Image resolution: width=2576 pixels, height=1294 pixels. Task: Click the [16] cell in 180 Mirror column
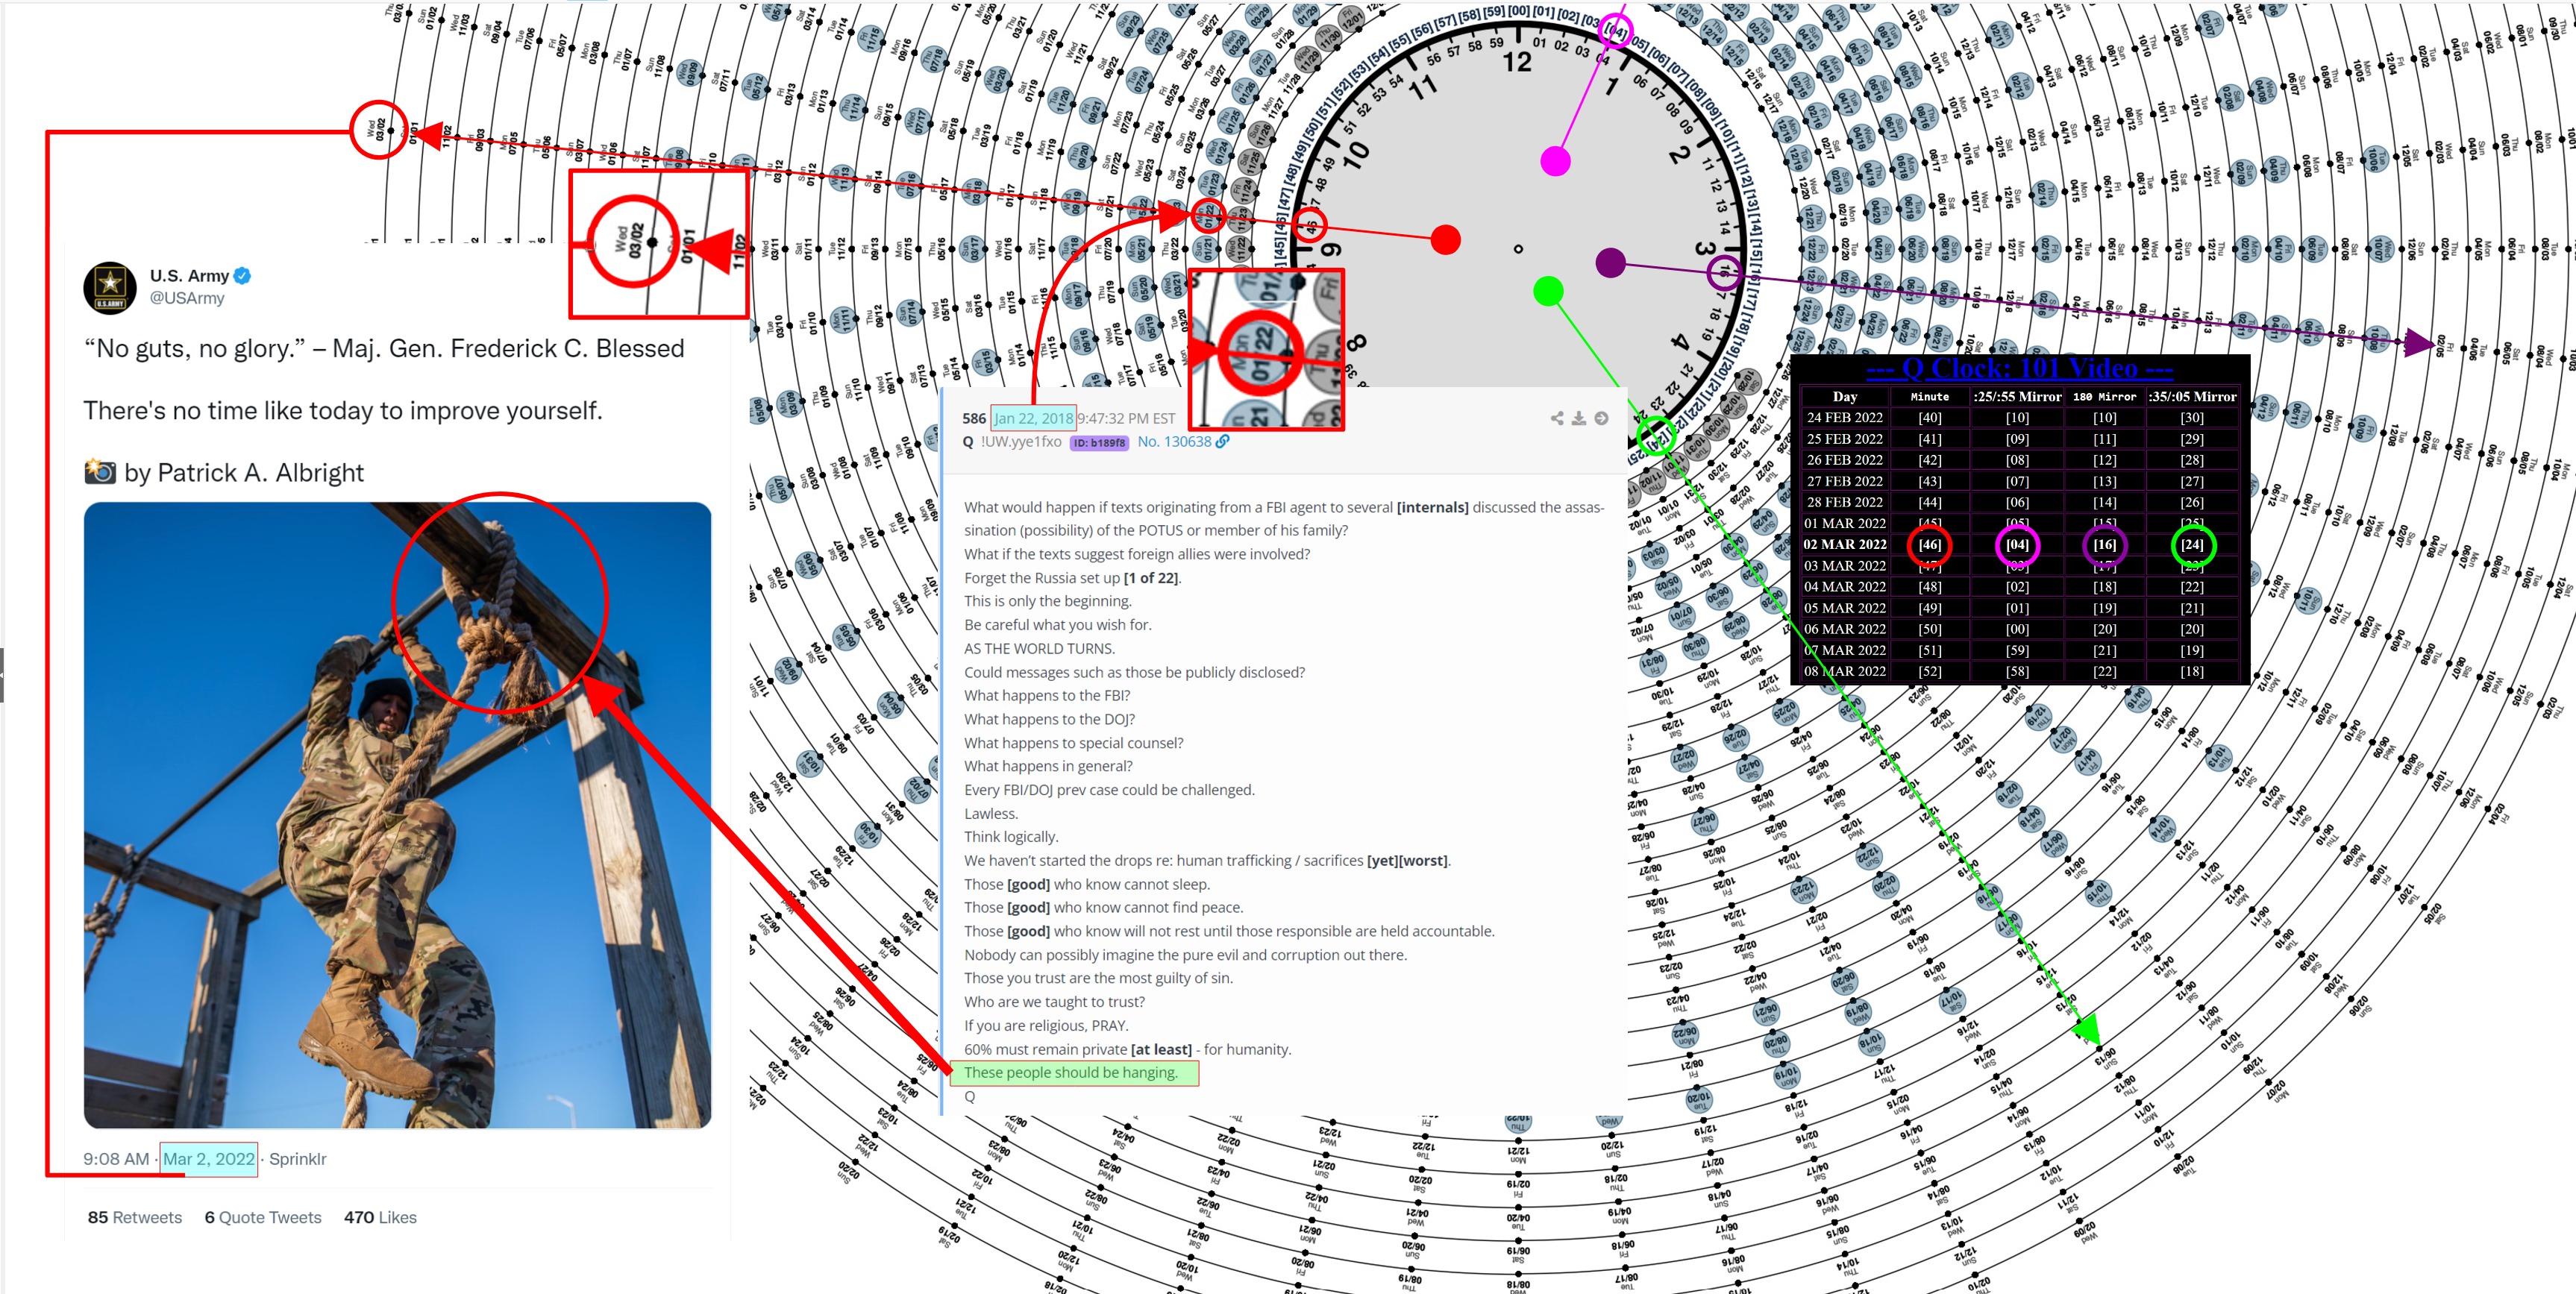[2104, 544]
